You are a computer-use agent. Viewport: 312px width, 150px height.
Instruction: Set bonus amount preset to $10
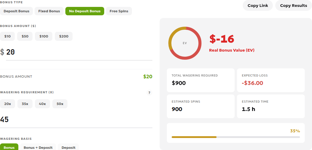tap(7, 36)
